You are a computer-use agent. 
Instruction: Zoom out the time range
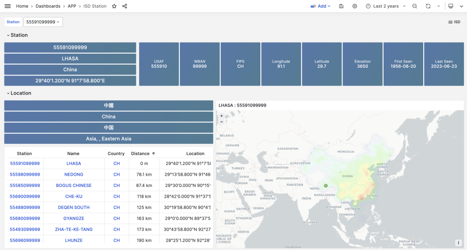415,6
